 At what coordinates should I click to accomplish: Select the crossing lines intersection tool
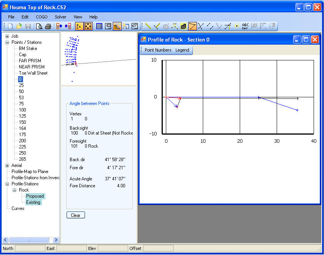(201, 26)
